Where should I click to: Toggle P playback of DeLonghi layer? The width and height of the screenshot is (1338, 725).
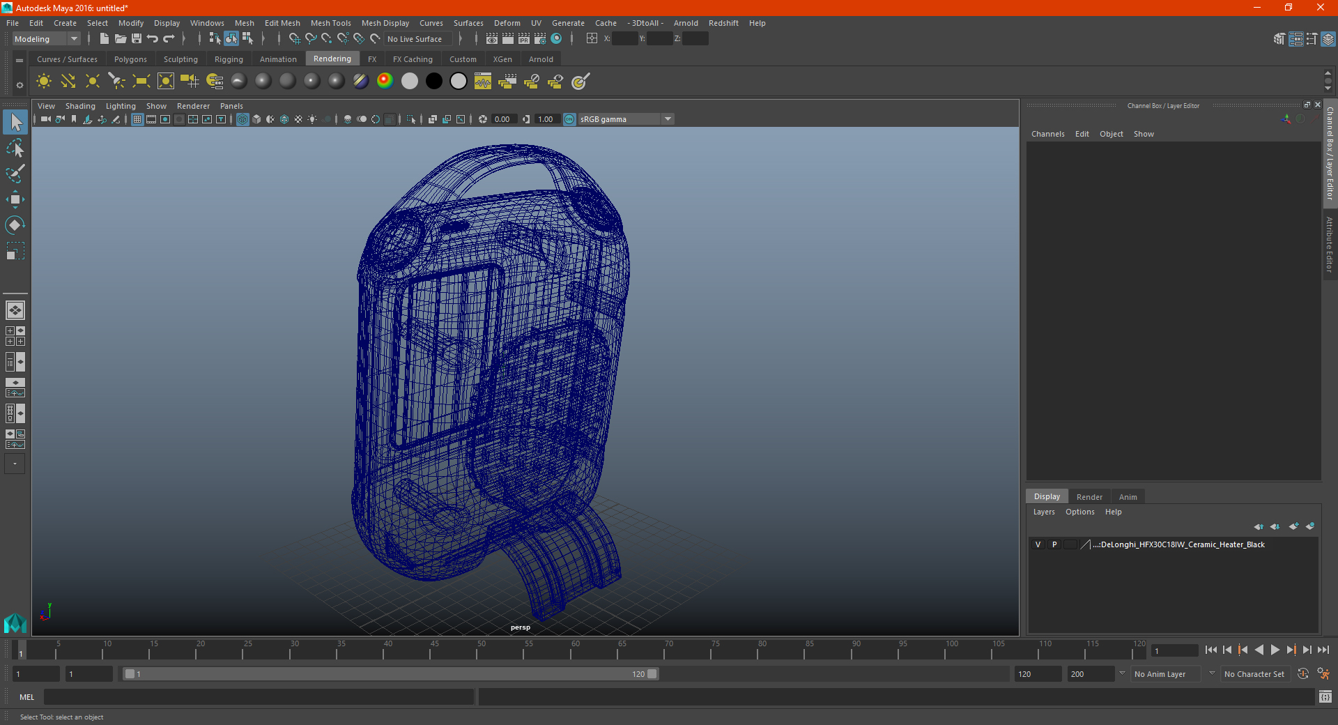pyautogui.click(x=1054, y=544)
